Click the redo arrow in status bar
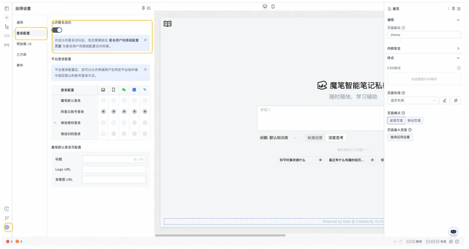The height and width of the screenshot is (249, 469). pyautogui.click(x=400, y=242)
